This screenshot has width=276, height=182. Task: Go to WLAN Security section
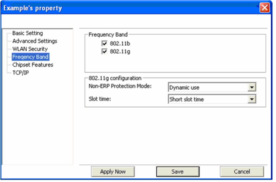(x=30, y=50)
